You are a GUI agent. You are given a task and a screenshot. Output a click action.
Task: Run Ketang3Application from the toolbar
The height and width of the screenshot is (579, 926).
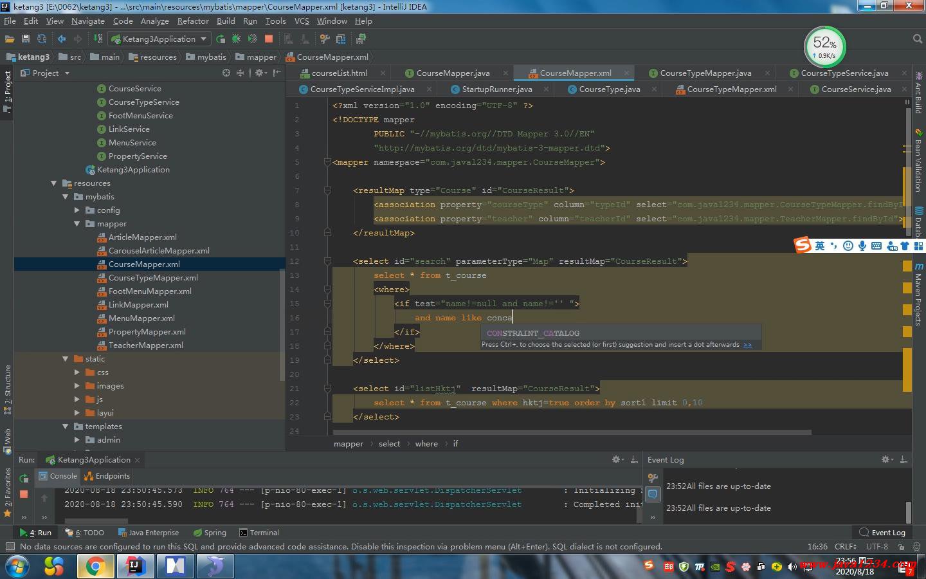click(221, 39)
